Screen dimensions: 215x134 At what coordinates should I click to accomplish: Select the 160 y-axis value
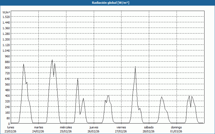pos(8,112)
